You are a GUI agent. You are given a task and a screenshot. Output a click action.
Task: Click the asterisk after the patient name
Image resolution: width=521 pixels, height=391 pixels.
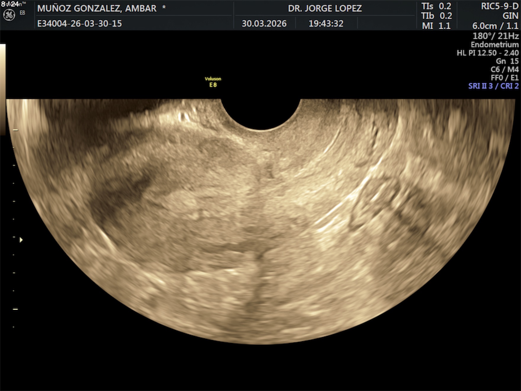click(x=164, y=8)
